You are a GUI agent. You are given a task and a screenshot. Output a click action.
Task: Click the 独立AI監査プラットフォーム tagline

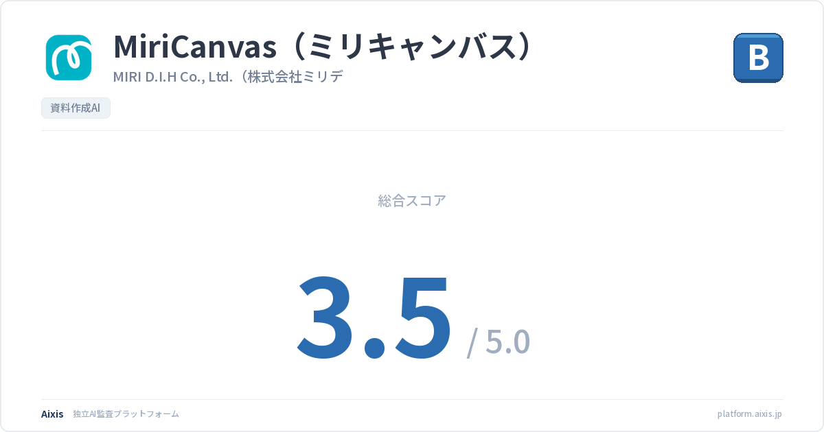point(126,414)
